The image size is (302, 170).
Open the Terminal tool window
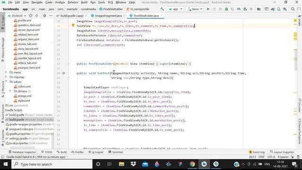[x=116, y=152]
